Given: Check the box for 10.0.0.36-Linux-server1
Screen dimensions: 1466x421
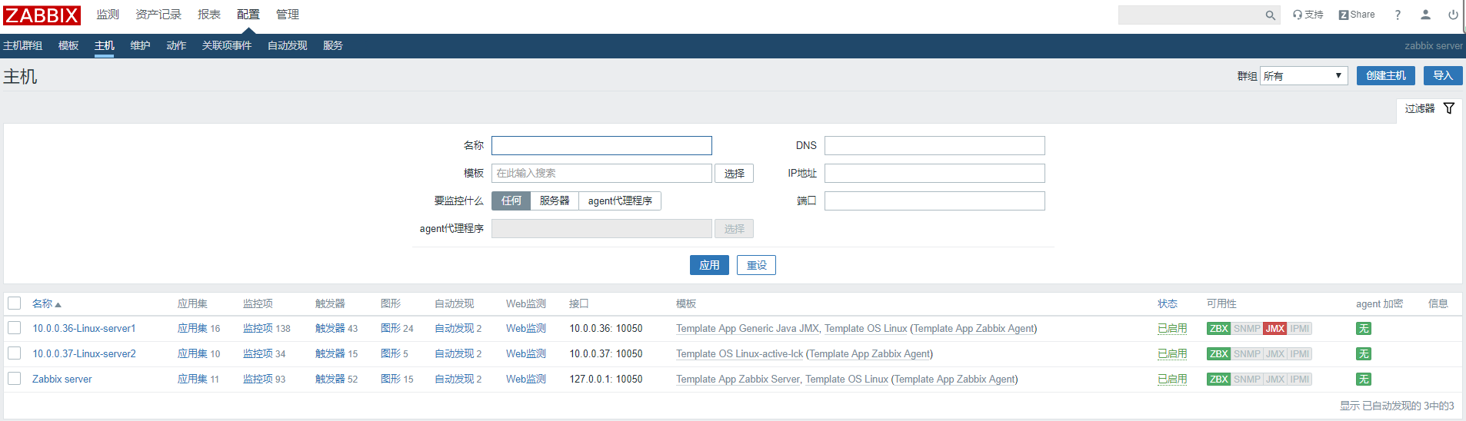Looking at the screenshot, I should tap(15, 328).
